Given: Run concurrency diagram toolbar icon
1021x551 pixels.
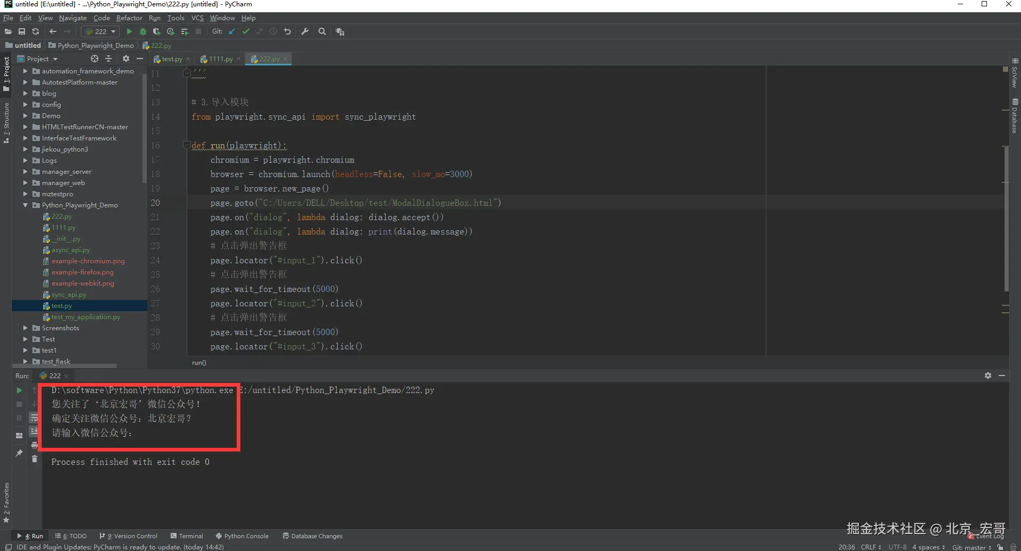Looking at the screenshot, I should click(x=185, y=31).
